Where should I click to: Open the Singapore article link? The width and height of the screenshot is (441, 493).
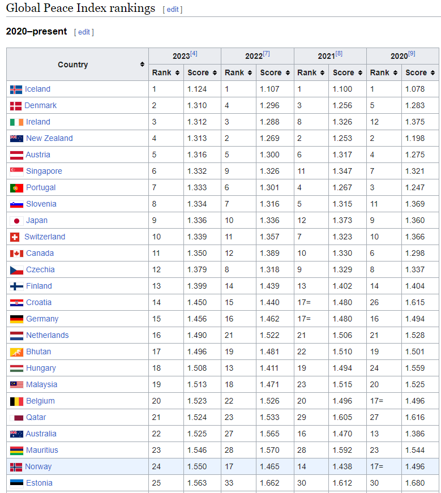(44, 171)
